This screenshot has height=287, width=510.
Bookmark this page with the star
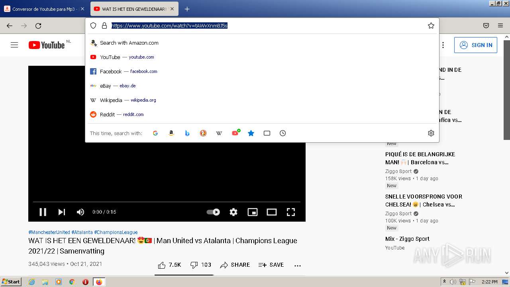(431, 26)
